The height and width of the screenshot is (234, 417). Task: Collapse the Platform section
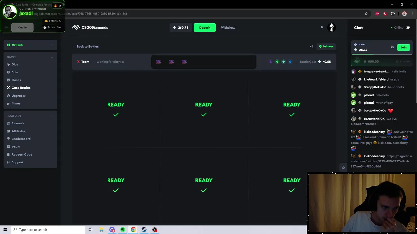click(52, 116)
